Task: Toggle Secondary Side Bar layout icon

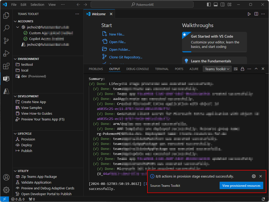Action: pyautogui.click(x=223, y=5)
